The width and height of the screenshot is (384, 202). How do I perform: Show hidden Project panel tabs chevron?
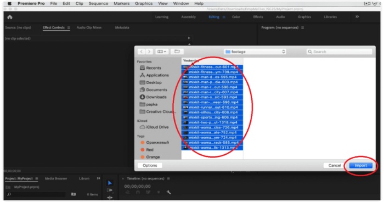(x=98, y=178)
